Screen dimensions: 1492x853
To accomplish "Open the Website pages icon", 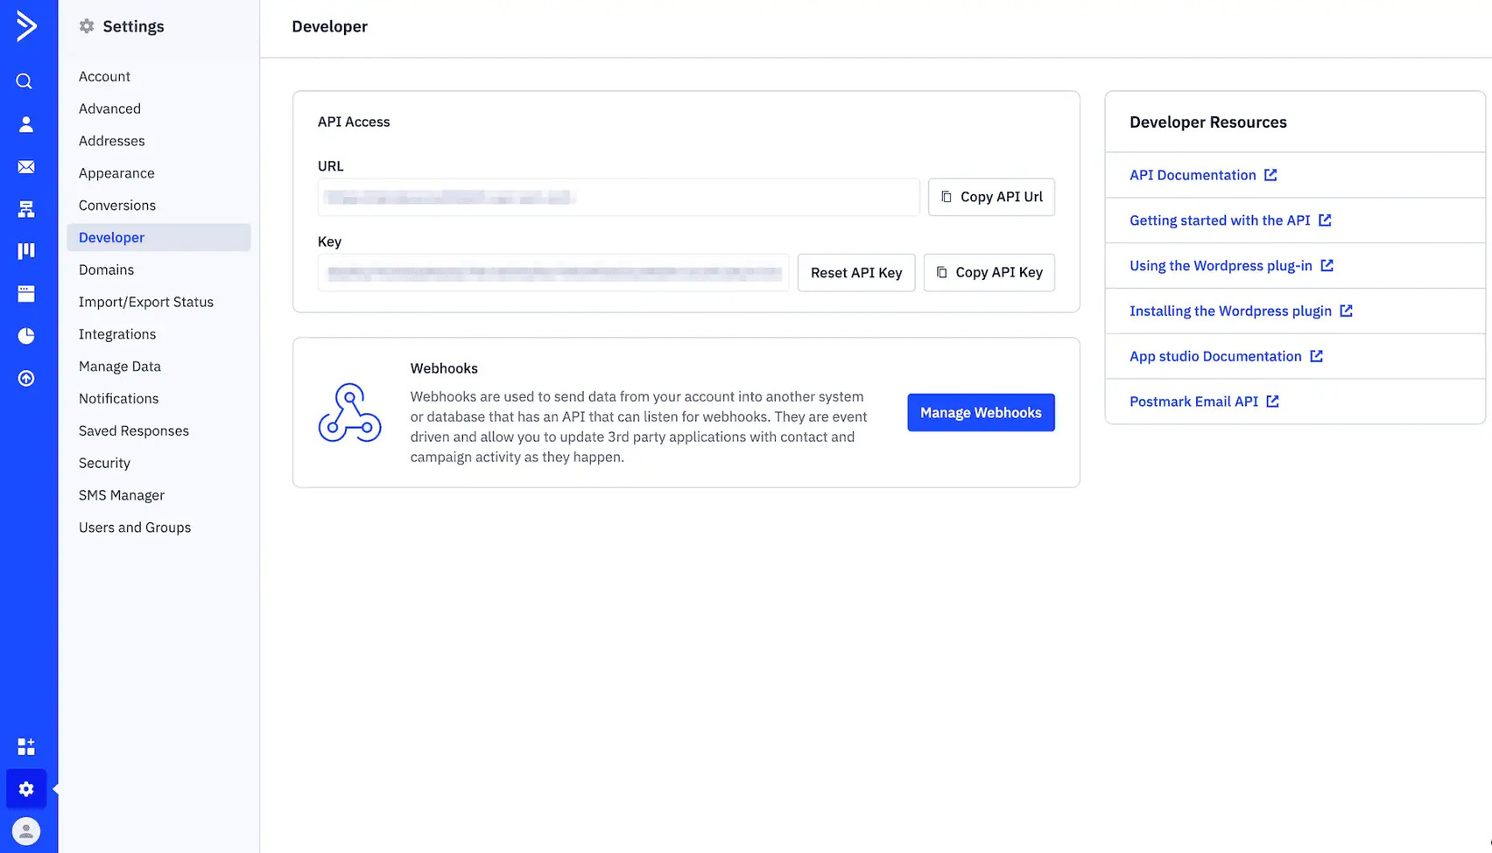I will click(25, 293).
